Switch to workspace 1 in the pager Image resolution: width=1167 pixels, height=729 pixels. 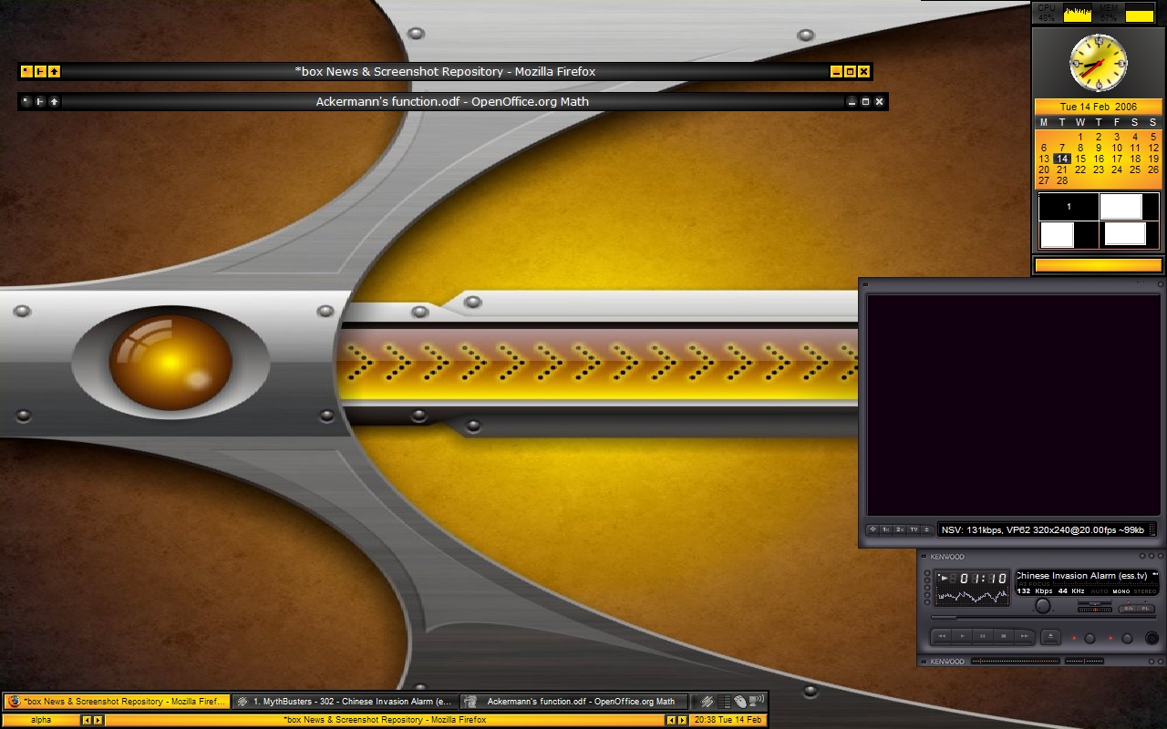(x=1069, y=207)
